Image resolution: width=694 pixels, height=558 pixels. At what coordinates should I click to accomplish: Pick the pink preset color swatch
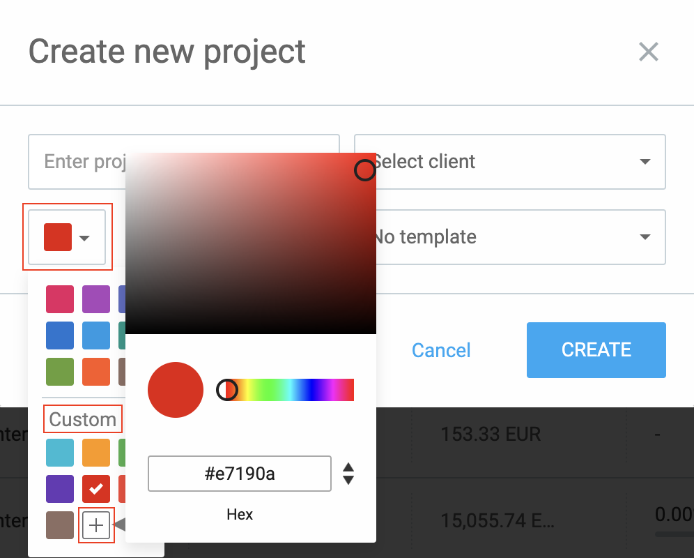(x=60, y=299)
